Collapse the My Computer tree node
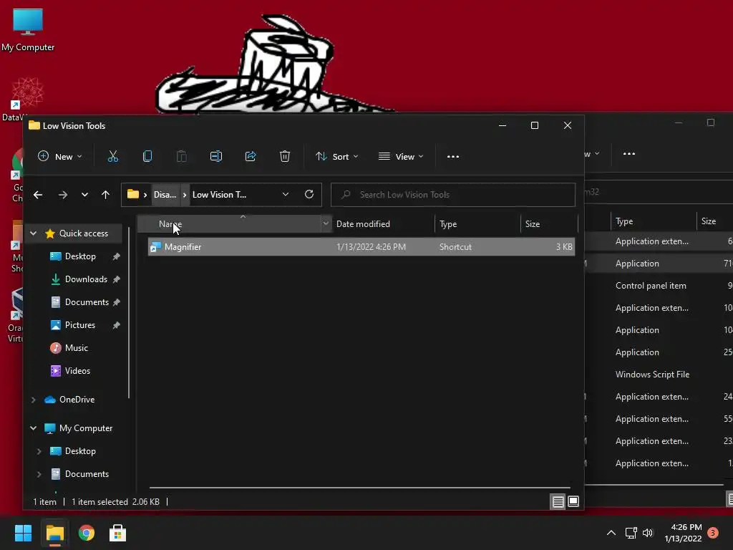Screen dimensions: 733x550 point(33,428)
